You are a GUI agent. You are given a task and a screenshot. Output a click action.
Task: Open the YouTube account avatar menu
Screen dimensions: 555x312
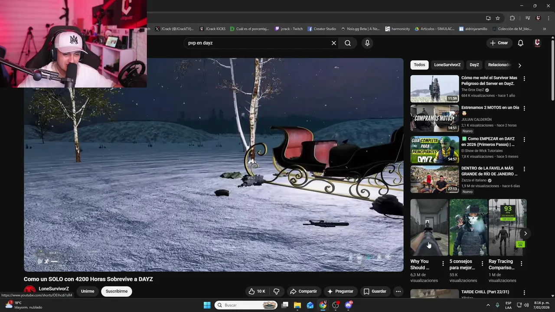point(537,43)
